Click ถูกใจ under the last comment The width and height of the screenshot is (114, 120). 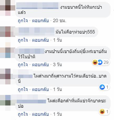(23, 114)
